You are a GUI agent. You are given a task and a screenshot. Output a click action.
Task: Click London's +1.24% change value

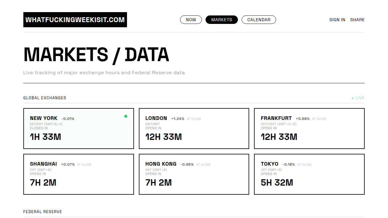[178, 119]
